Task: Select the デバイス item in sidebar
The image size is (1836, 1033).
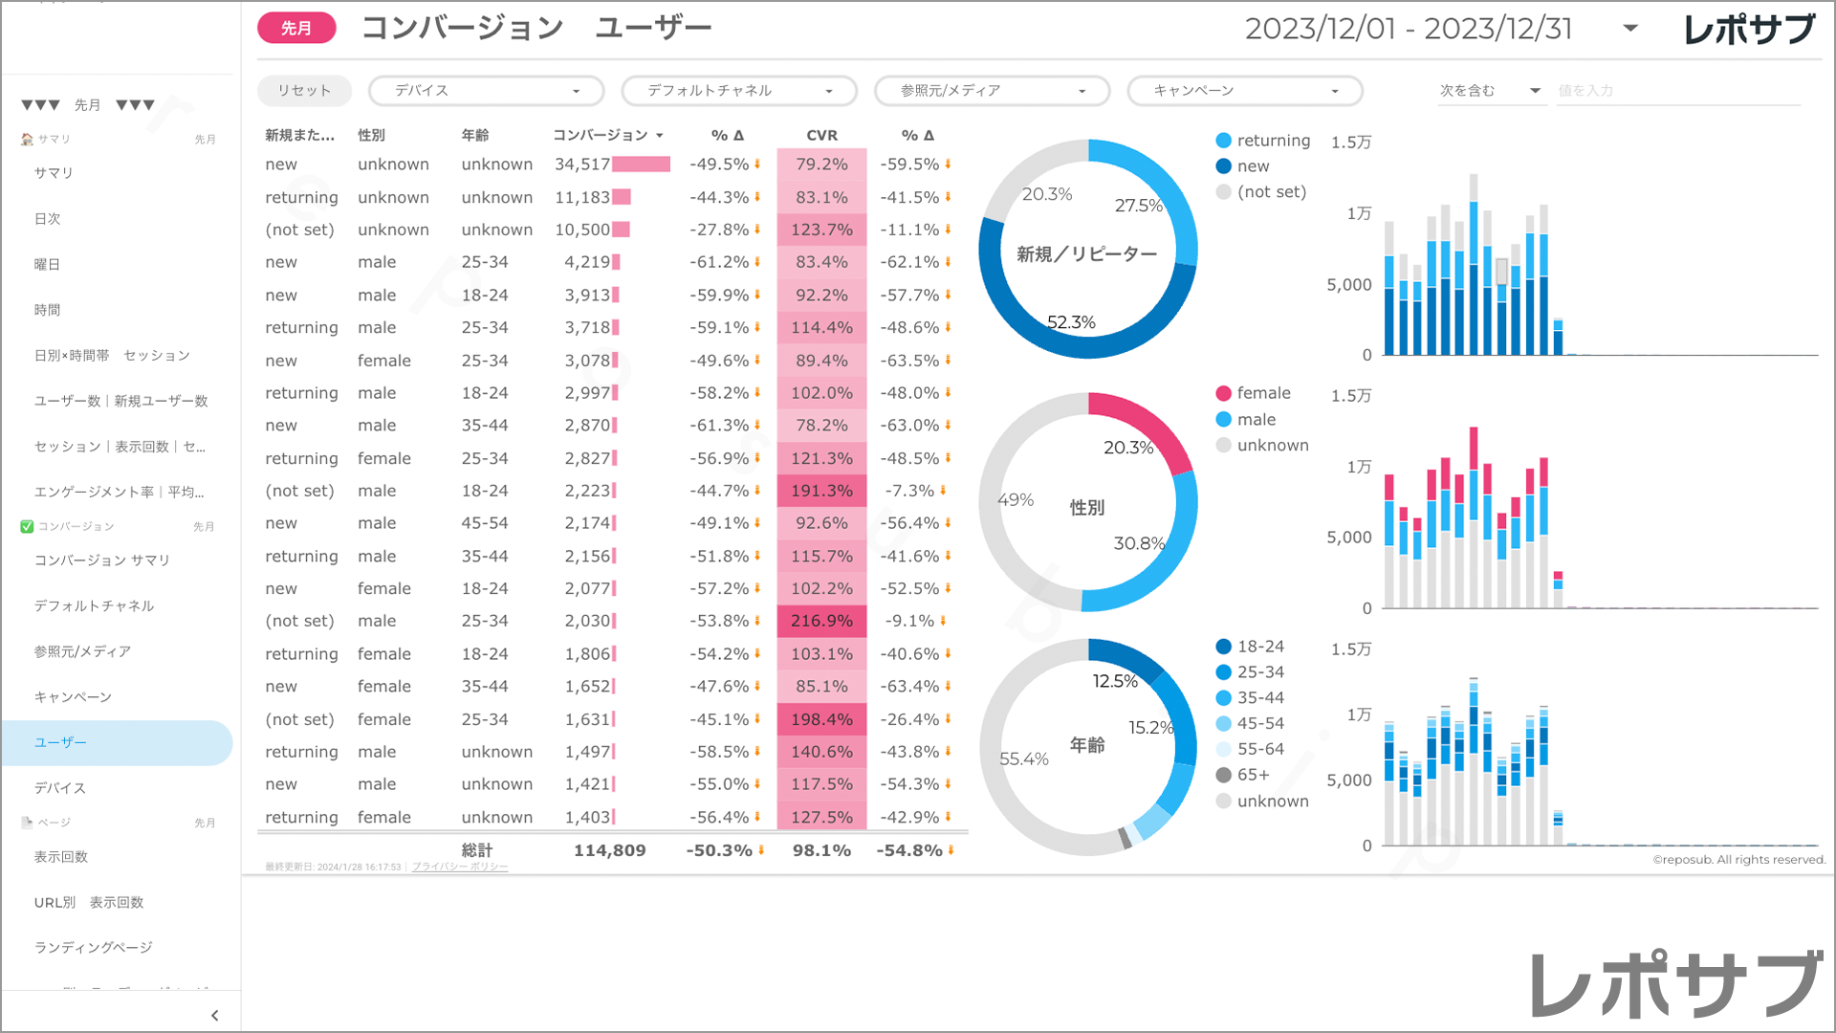Action: 60,788
